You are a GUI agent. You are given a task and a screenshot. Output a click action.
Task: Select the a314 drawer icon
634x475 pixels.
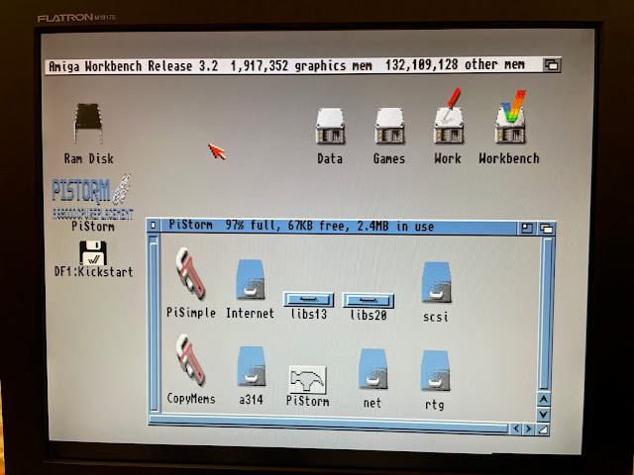coord(251,366)
